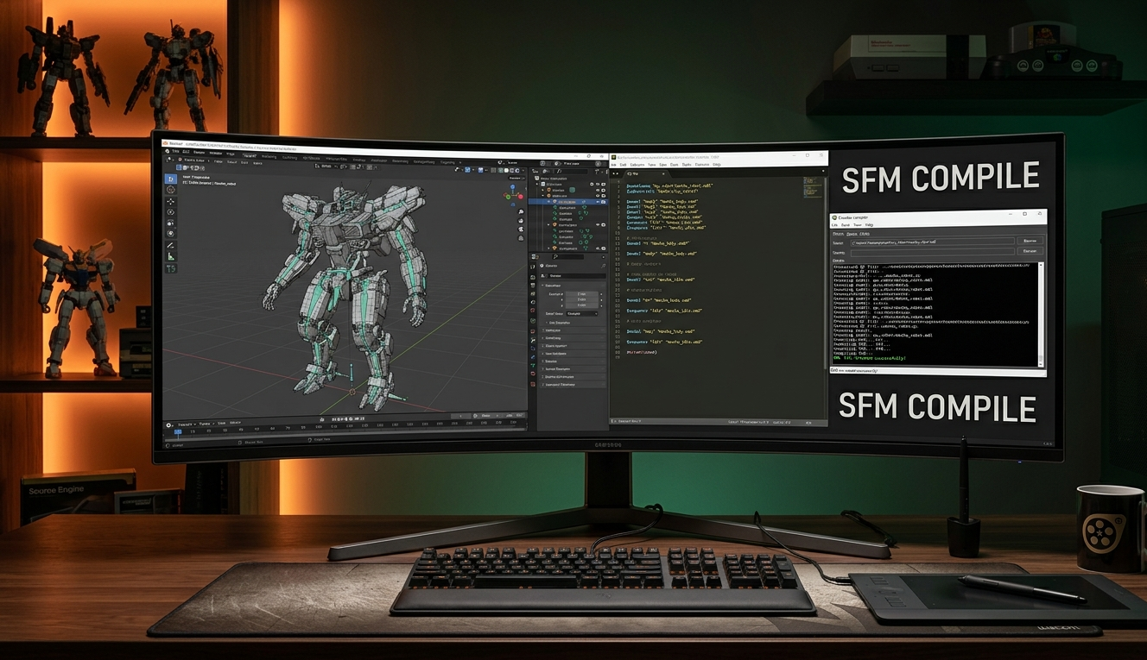Open the Render properties tab icon
Image resolution: width=1147 pixels, height=660 pixels.
point(533,277)
